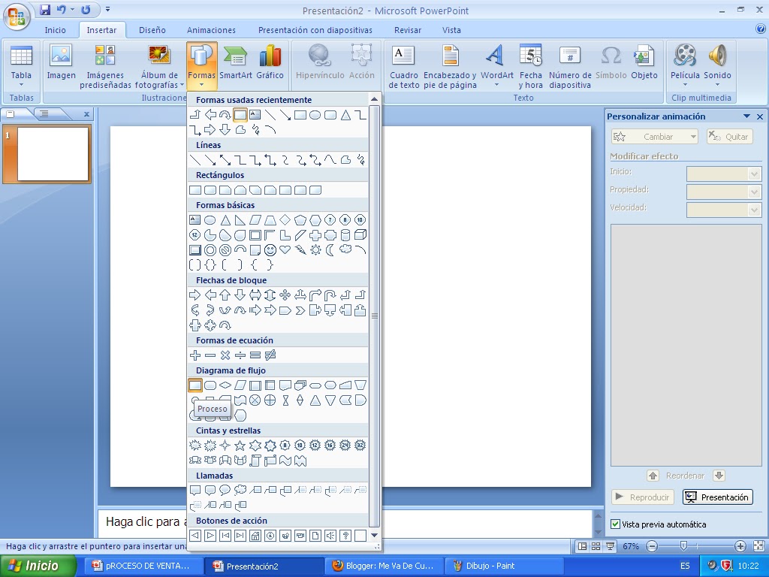Switch to normal view in status bar
This screenshot has width=769, height=577.
pyautogui.click(x=582, y=546)
